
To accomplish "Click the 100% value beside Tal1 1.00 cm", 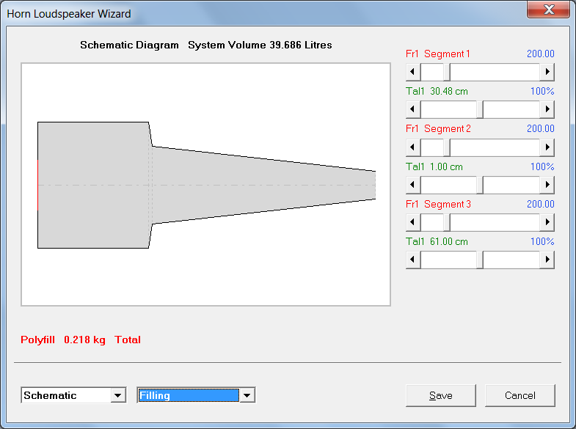I will (542, 166).
